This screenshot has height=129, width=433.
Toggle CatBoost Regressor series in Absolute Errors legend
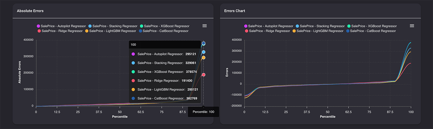[163, 31]
